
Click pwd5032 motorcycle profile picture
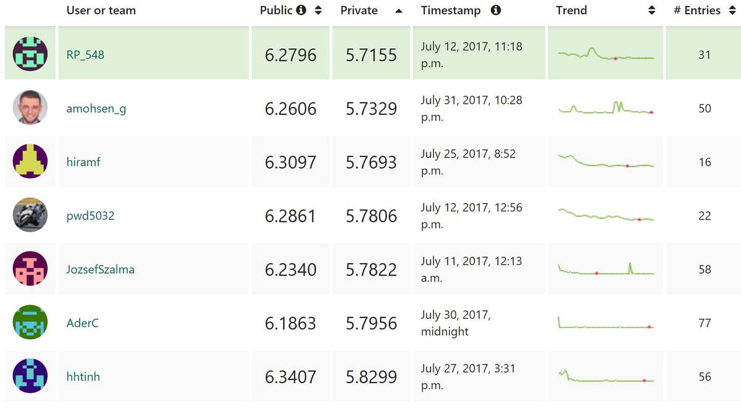(x=30, y=215)
